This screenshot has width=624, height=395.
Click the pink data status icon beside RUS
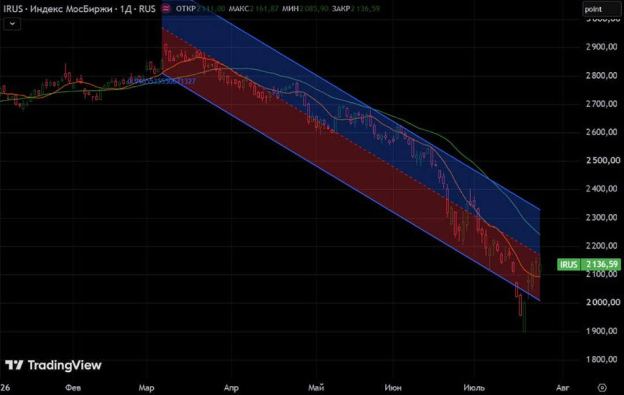click(166, 9)
